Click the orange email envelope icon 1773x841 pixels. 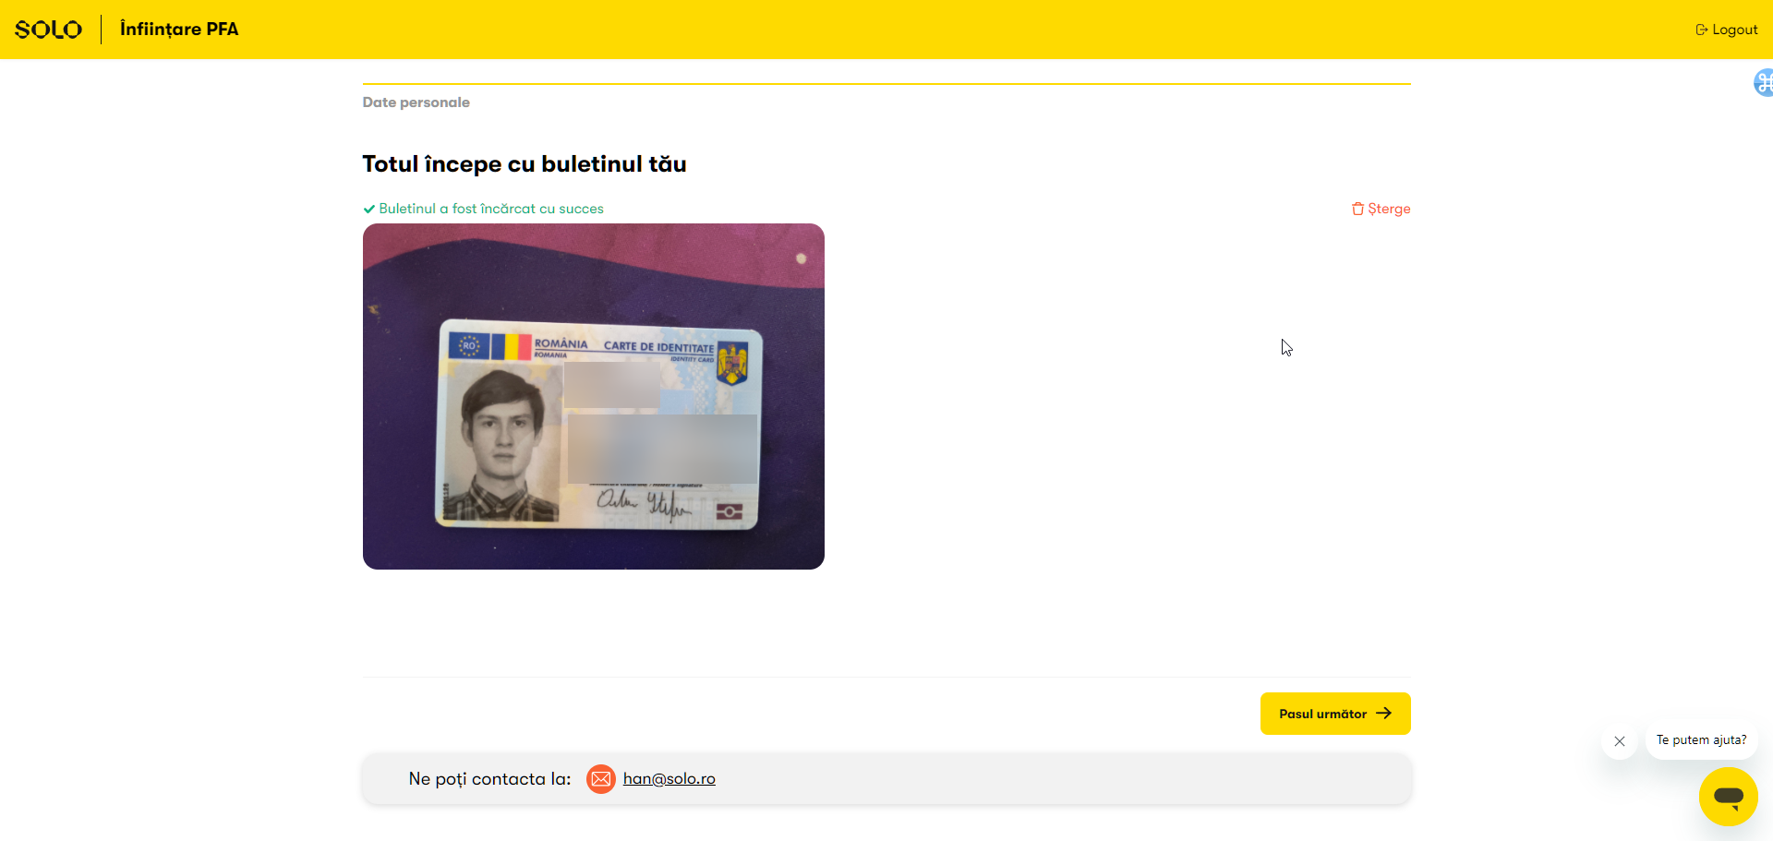point(601,779)
